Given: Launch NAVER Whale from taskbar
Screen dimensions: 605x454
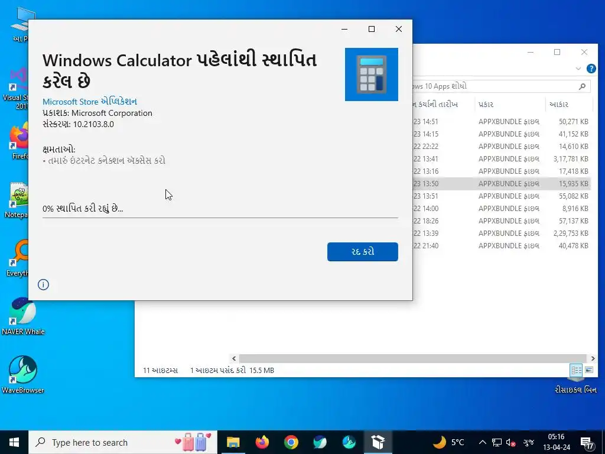Looking at the screenshot, I should [x=320, y=442].
